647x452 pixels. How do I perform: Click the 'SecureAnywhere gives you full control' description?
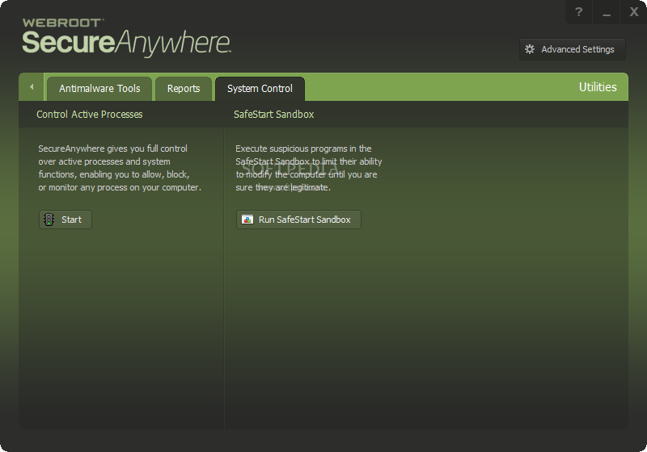point(120,168)
